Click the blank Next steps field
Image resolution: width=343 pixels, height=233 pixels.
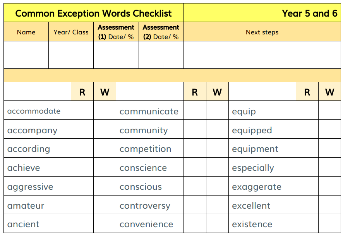[x=262, y=55]
